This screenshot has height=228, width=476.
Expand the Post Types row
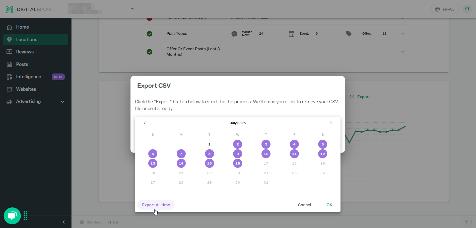click(x=403, y=34)
